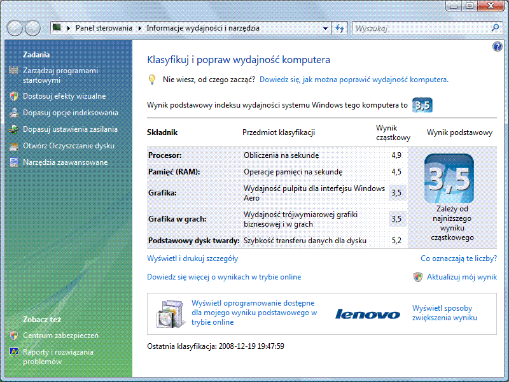
Task: Click the power settings icon in Zadania
Action: pos(13,129)
